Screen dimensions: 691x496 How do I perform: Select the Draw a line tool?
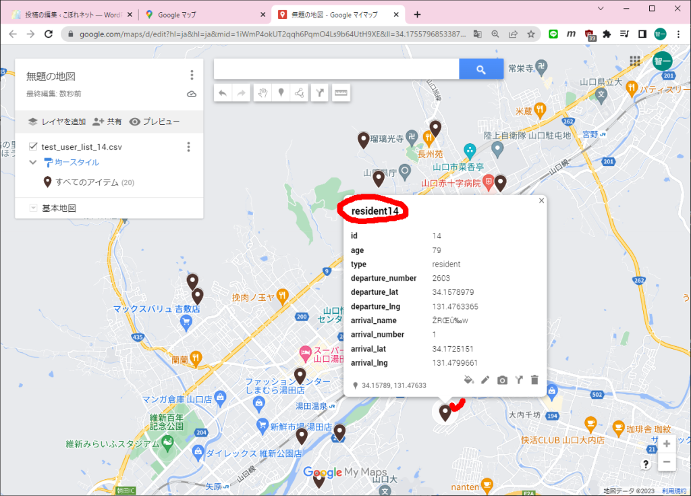click(x=300, y=92)
